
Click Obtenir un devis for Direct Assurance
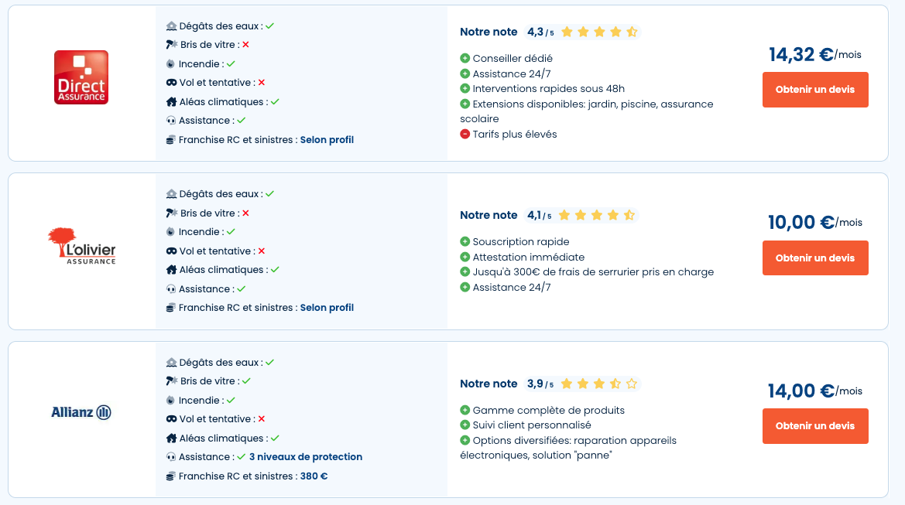[x=815, y=89]
